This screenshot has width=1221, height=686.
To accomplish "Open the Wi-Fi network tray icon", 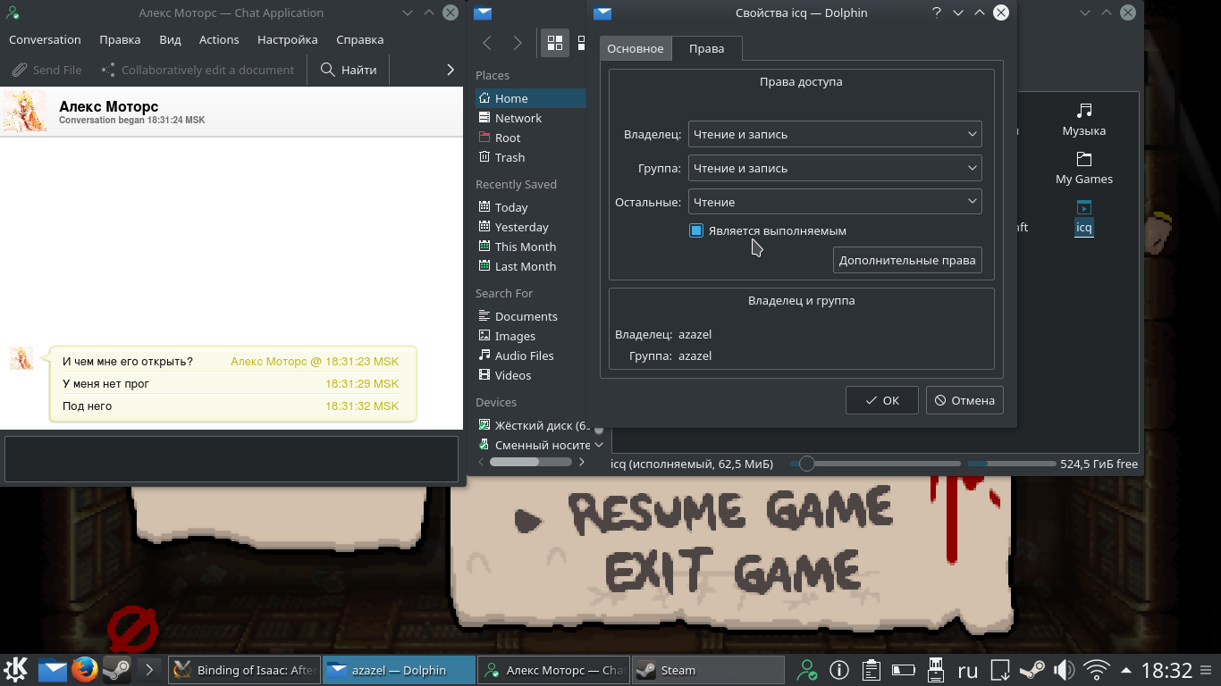I will [1097, 669].
